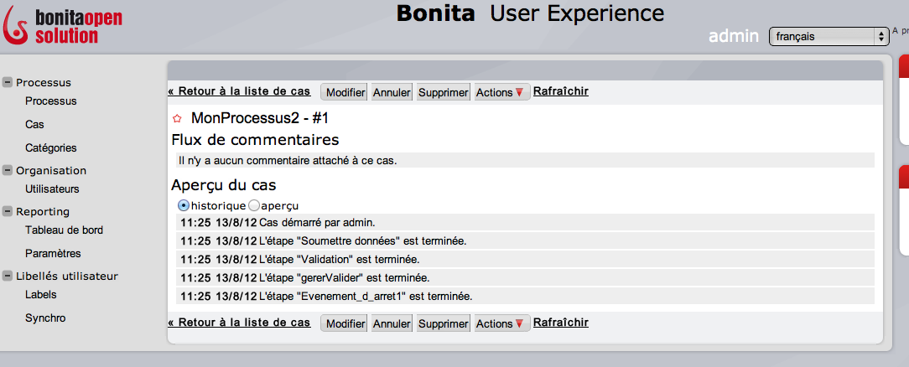
Task: Click bottom Retour à la liste de cas
Action: pyautogui.click(x=239, y=323)
